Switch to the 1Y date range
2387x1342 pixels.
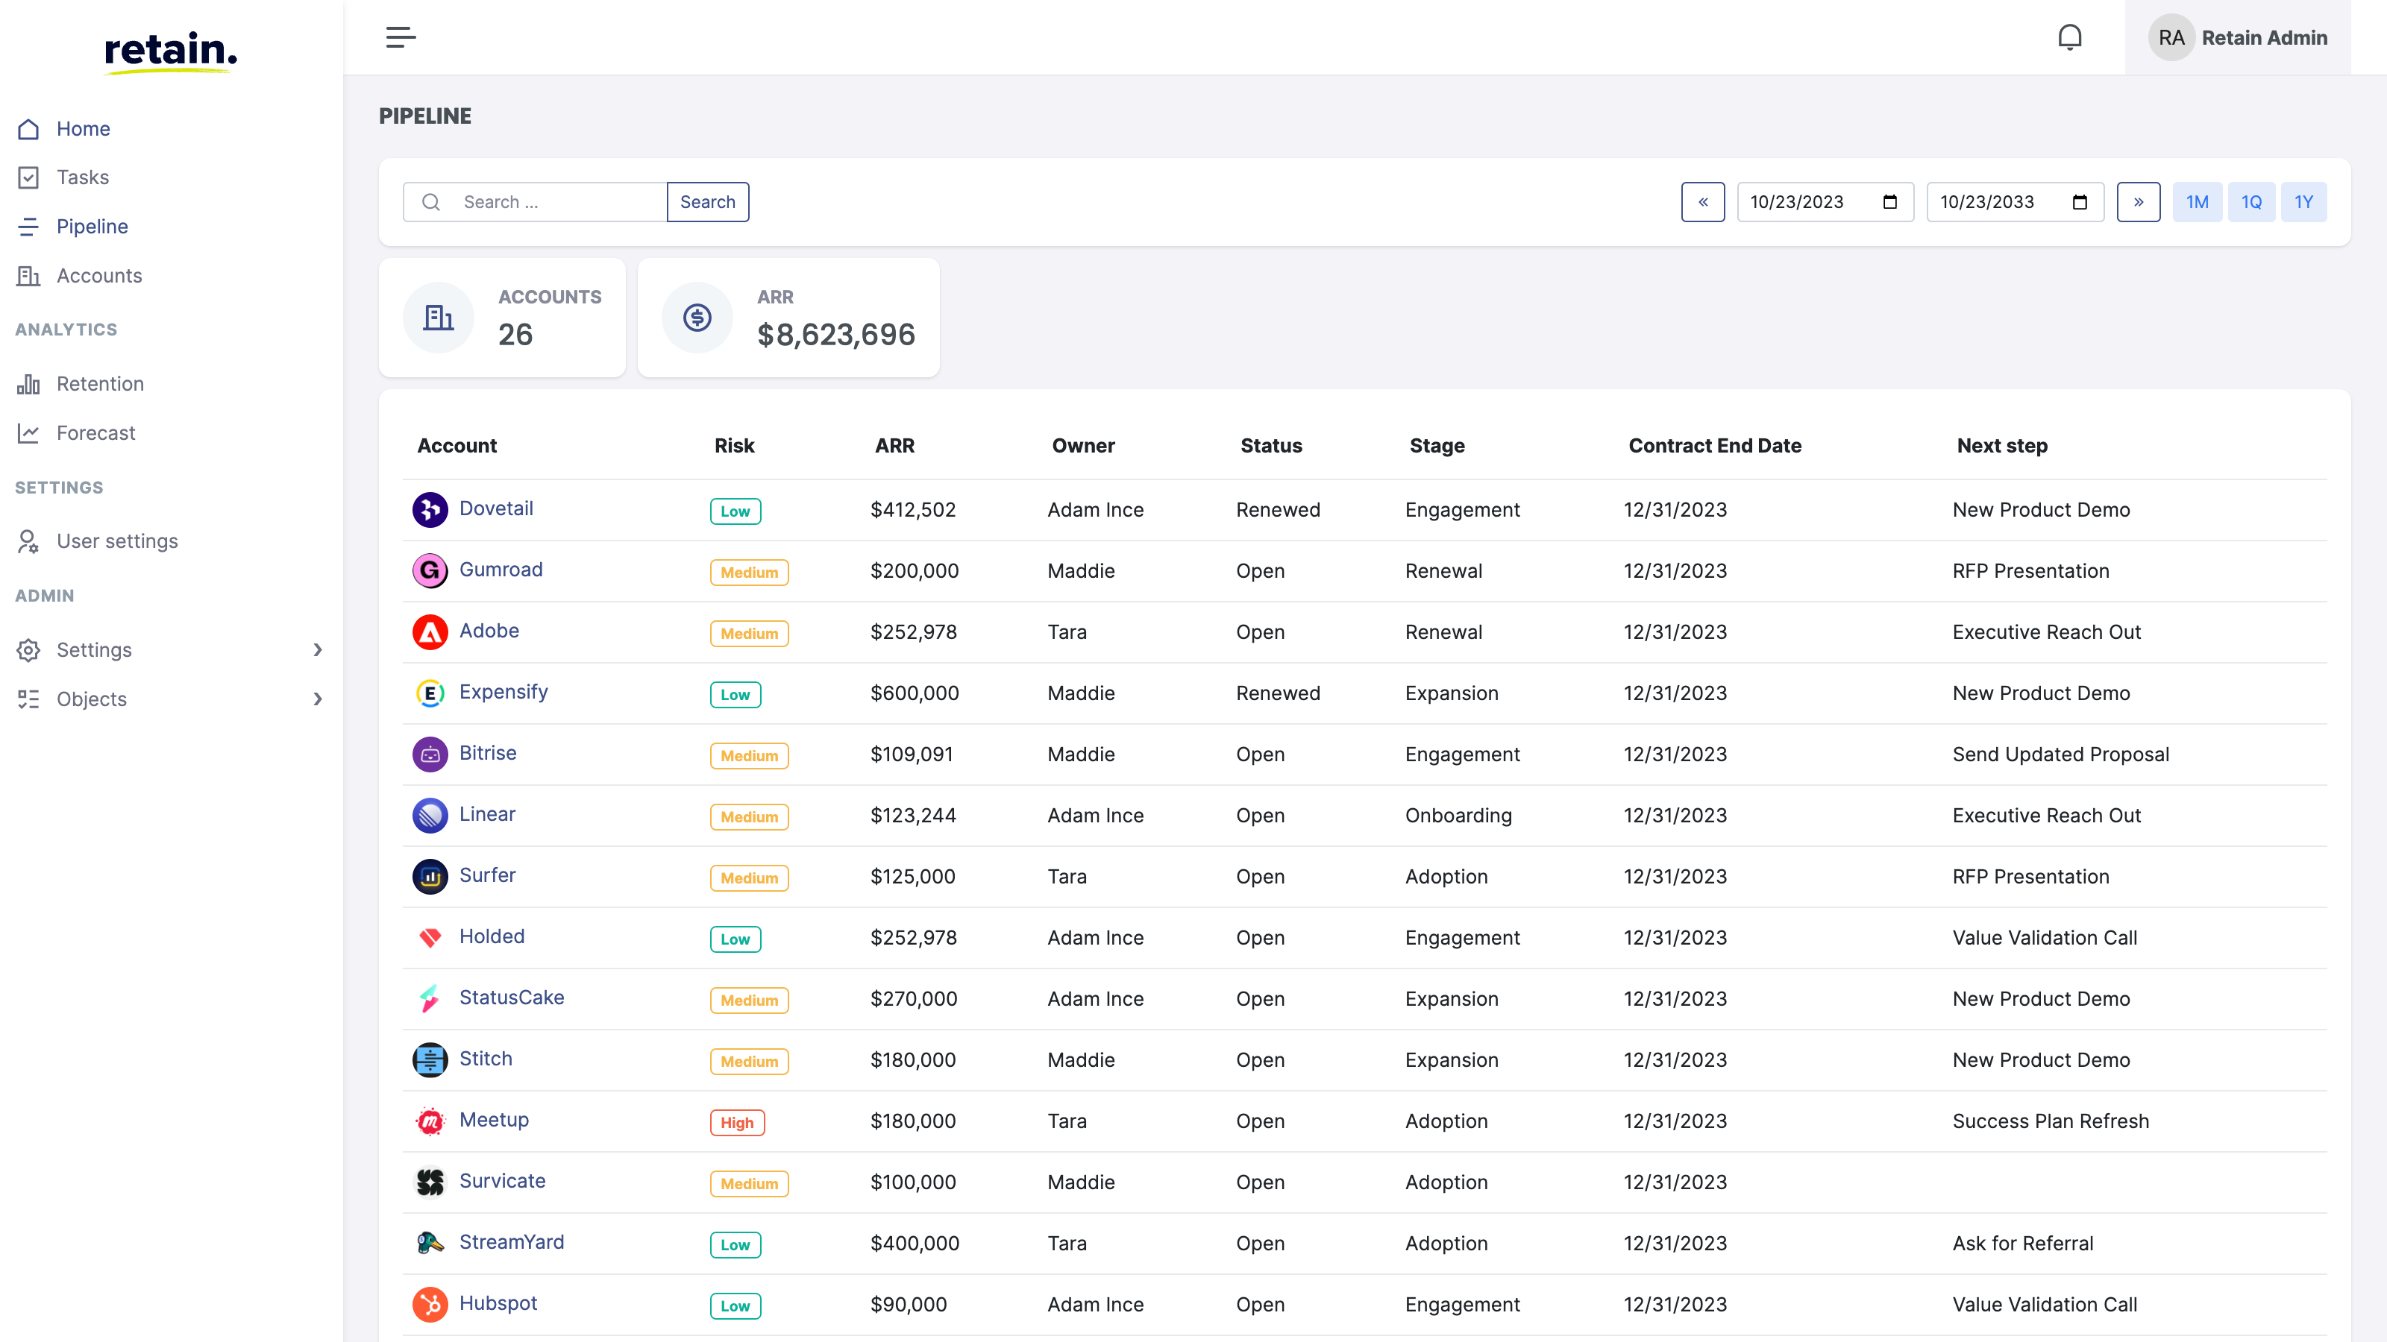click(2304, 201)
